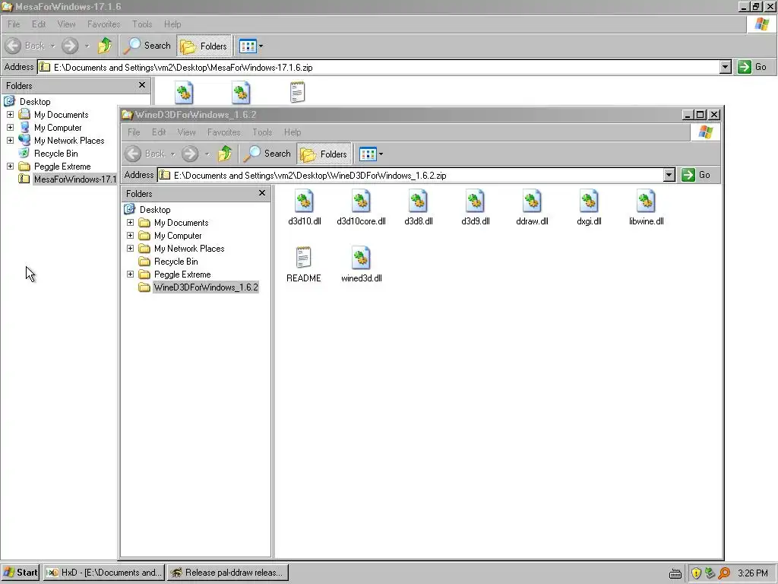This screenshot has height=584, width=778.
Task: Toggle Folders pane in Mesa window
Action: point(204,46)
